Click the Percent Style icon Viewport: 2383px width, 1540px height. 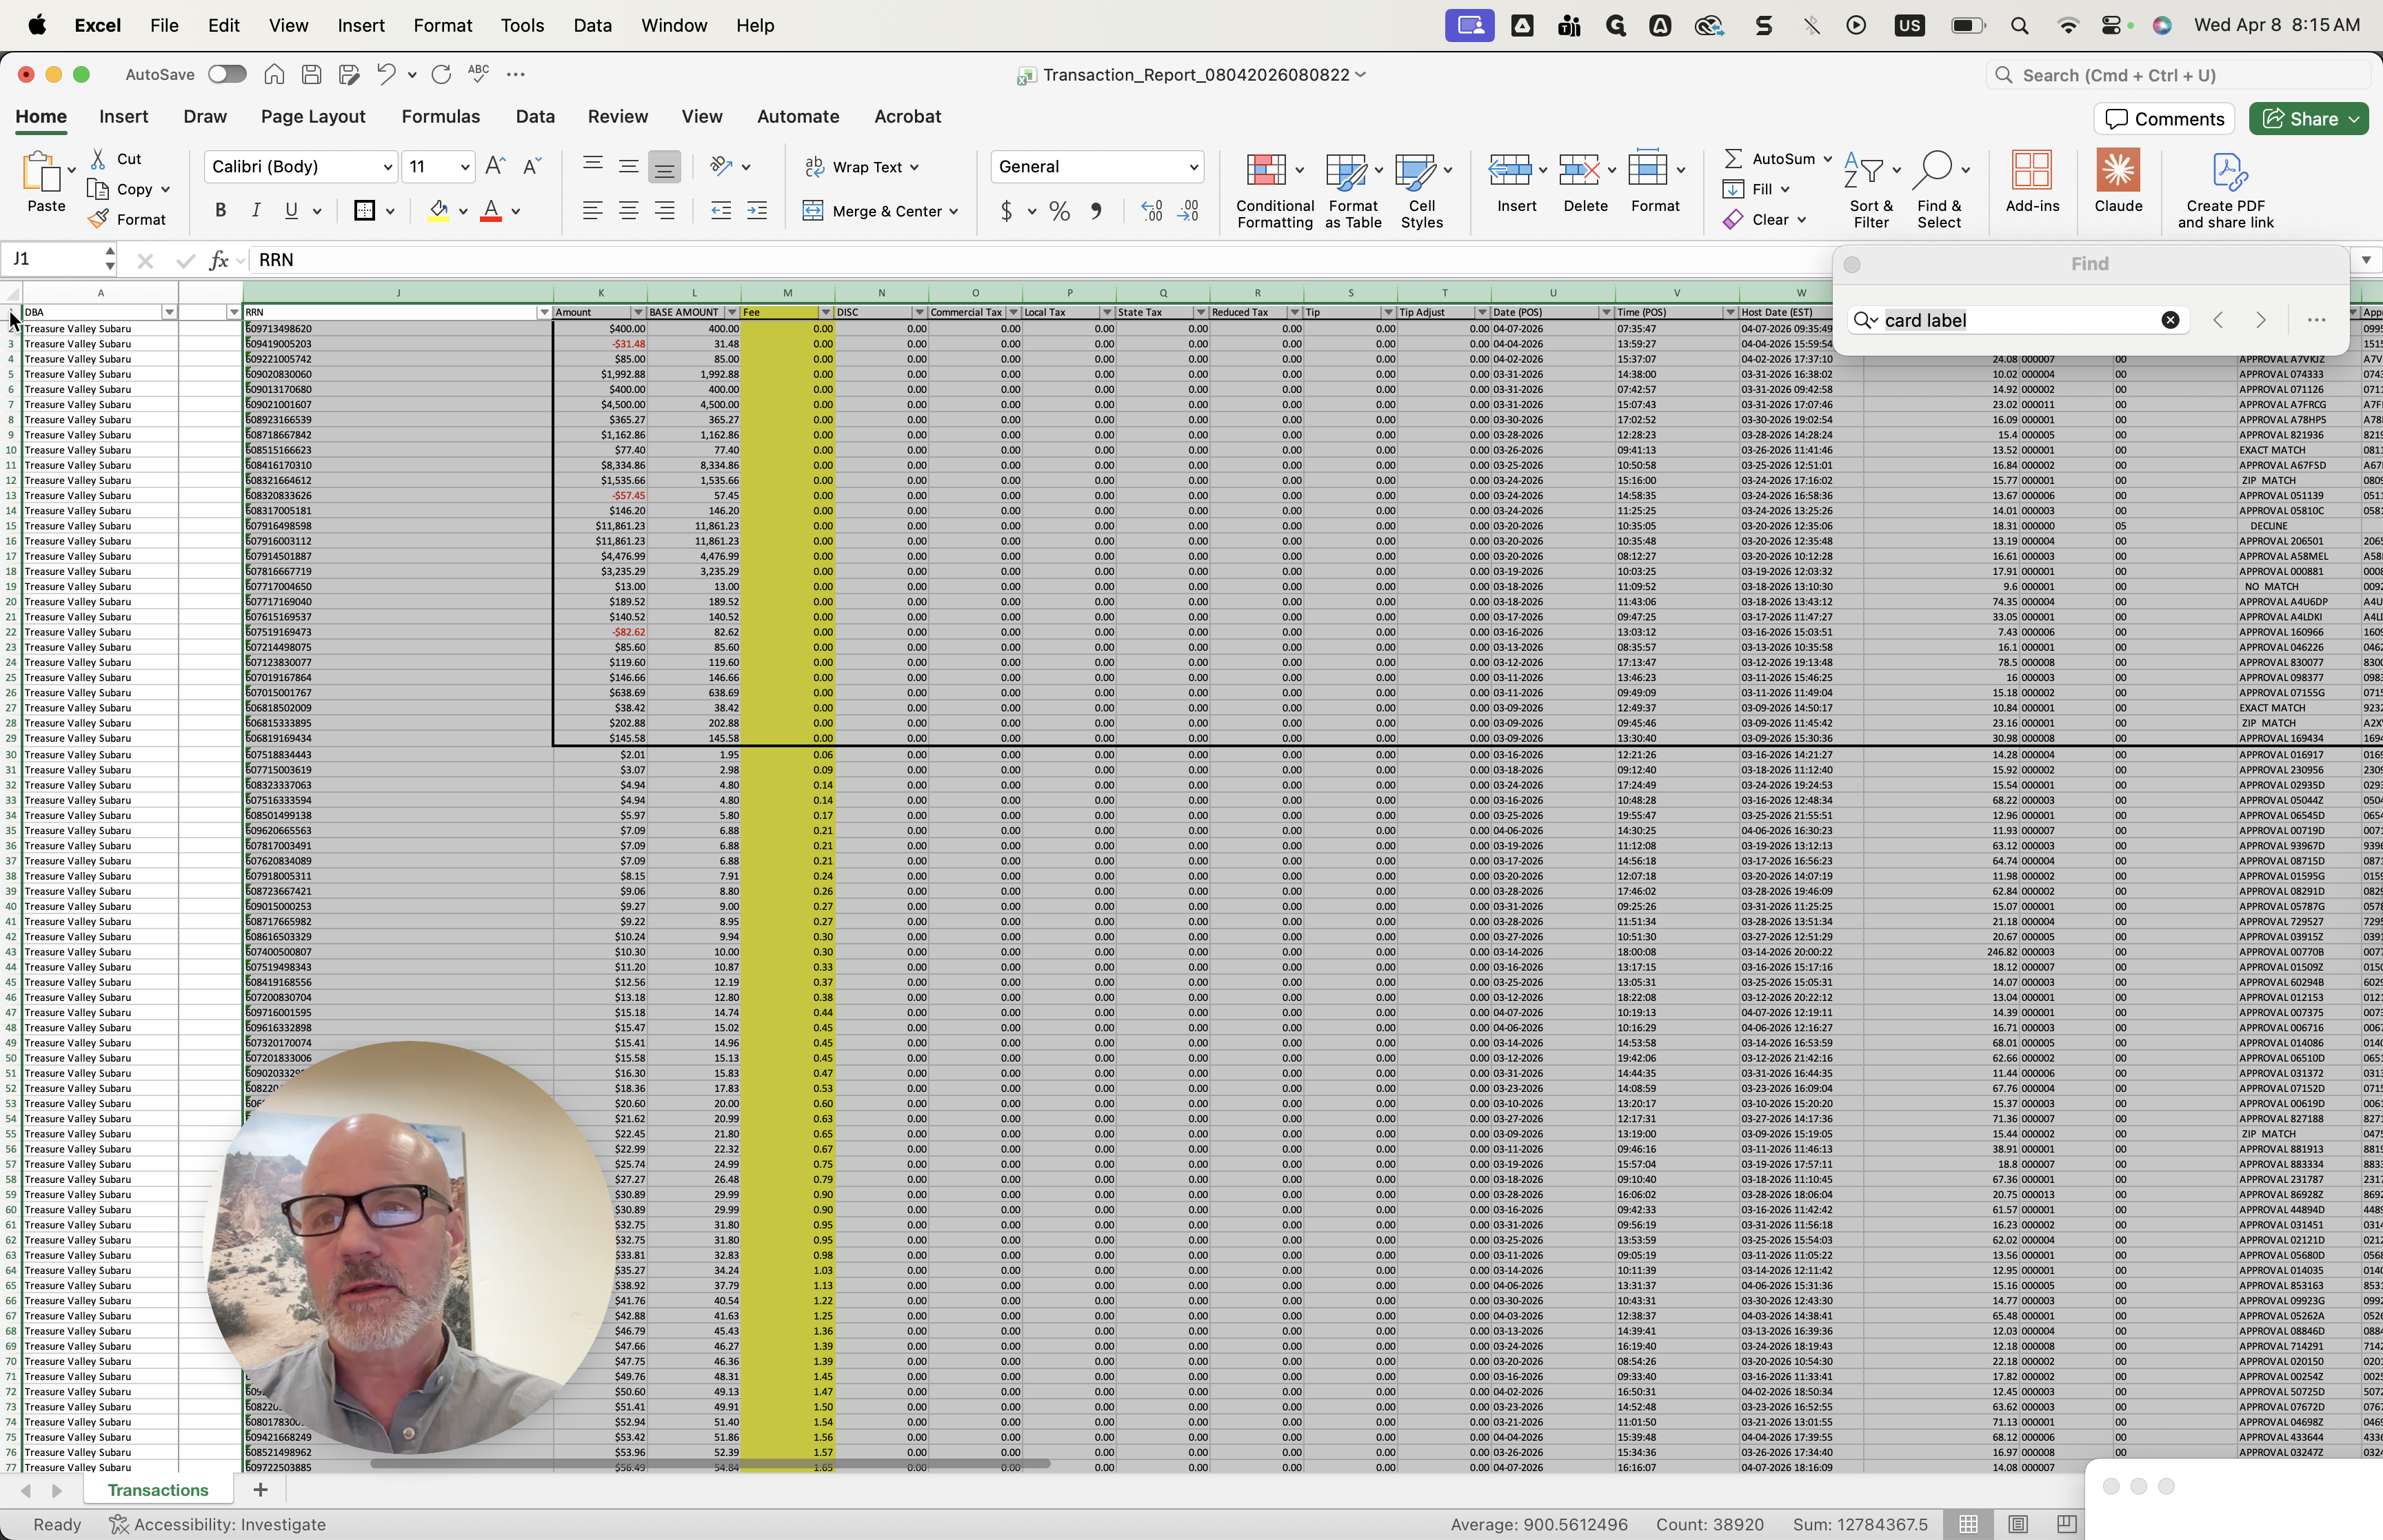(1059, 211)
